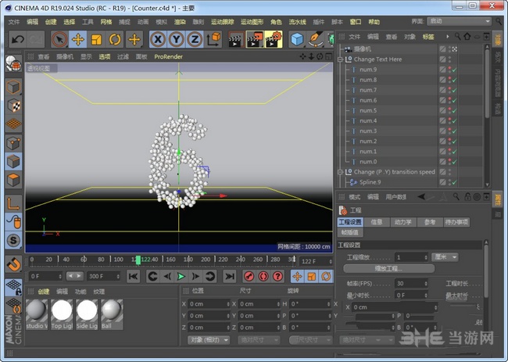
Task: Enable Axis mode L-shaped icon
Action: point(13,203)
